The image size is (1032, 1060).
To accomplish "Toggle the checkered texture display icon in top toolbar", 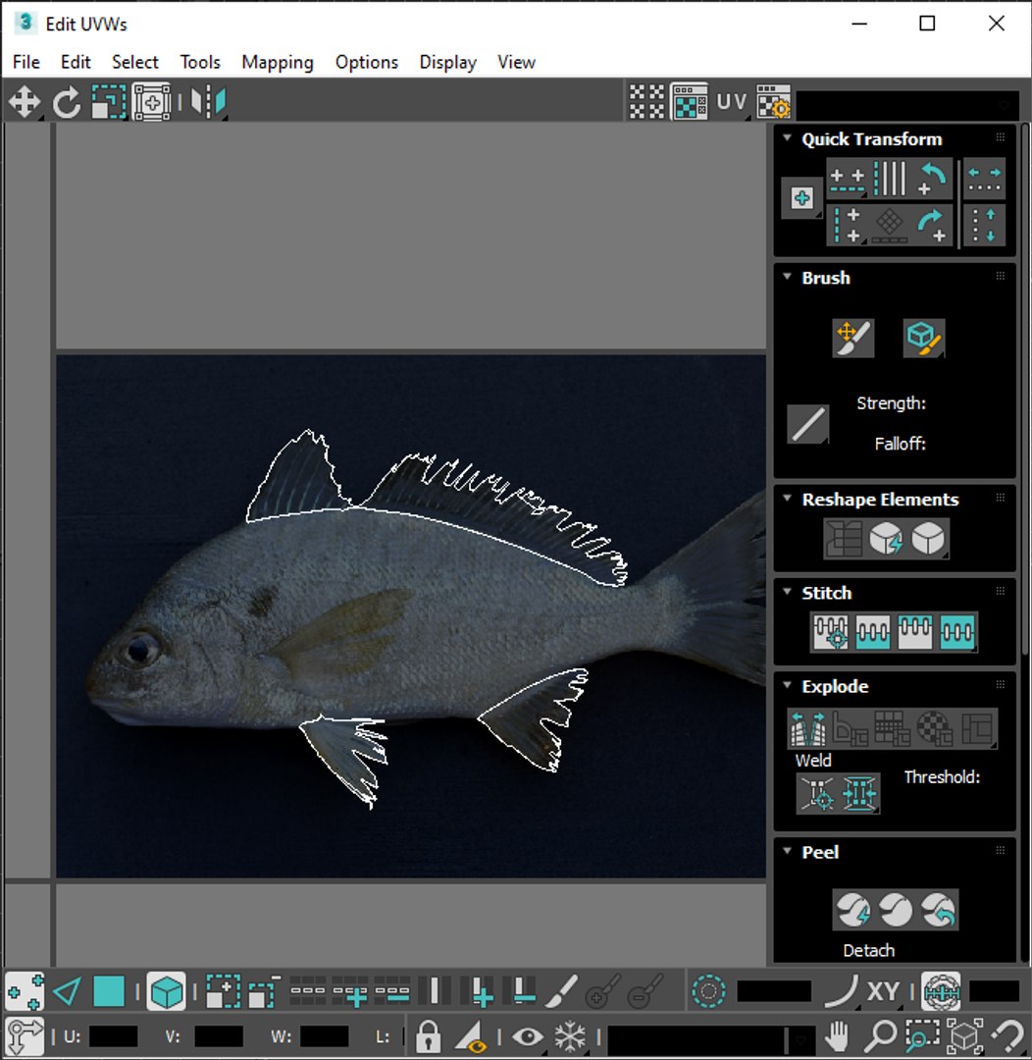I will [x=690, y=103].
